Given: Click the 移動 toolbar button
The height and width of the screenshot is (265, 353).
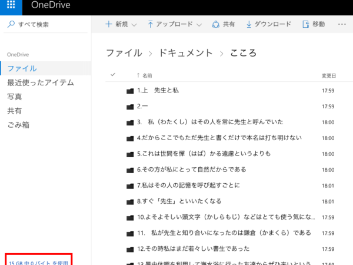Looking at the screenshot, I should [x=314, y=24].
